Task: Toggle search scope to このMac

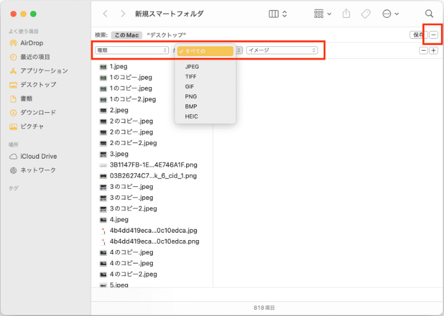Action: (x=127, y=35)
